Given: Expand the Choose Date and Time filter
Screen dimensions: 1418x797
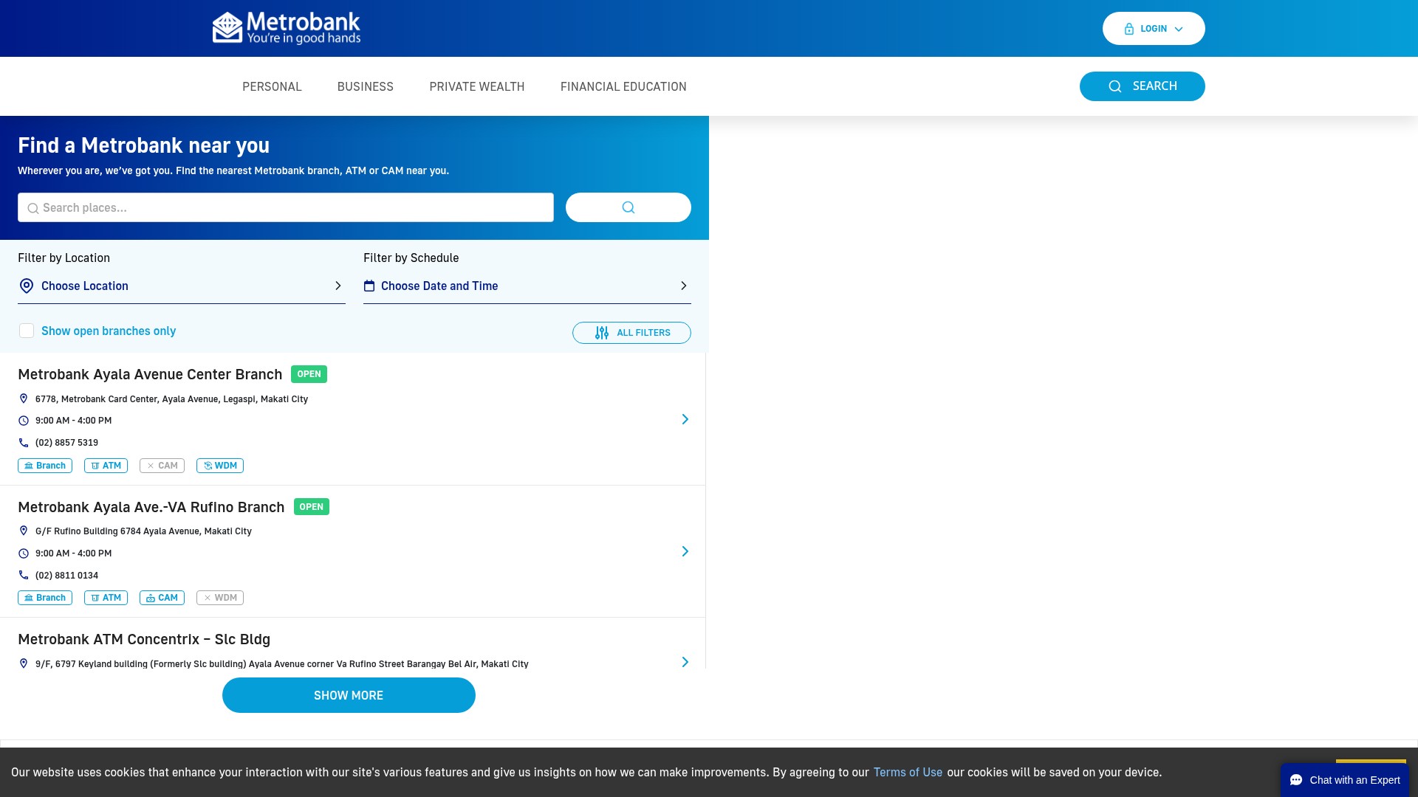Looking at the screenshot, I should tap(527, 286).
